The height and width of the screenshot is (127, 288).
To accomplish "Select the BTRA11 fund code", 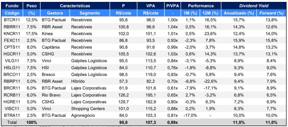I will click(11, 115).
